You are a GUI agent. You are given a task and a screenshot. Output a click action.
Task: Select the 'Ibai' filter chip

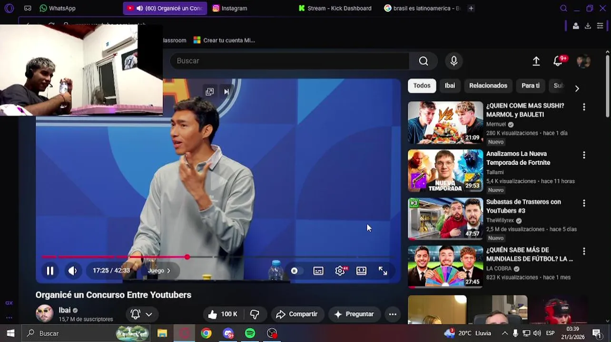(450, 85)
